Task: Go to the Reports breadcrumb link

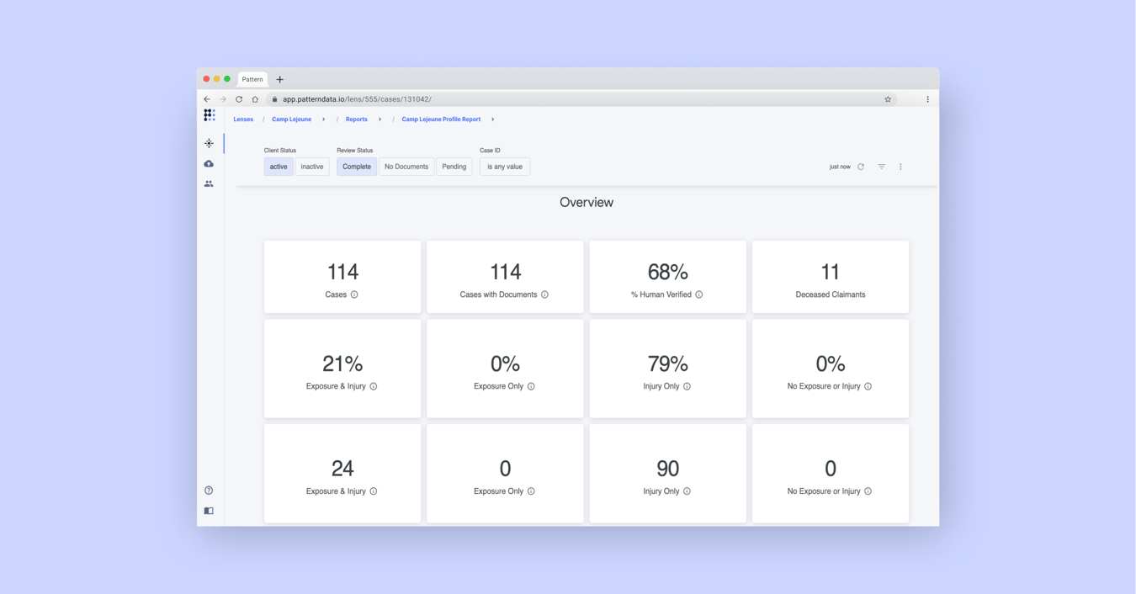Action: tap(357, 119)
